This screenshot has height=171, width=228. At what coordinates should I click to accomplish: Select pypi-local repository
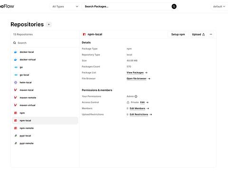pos(45,136)
